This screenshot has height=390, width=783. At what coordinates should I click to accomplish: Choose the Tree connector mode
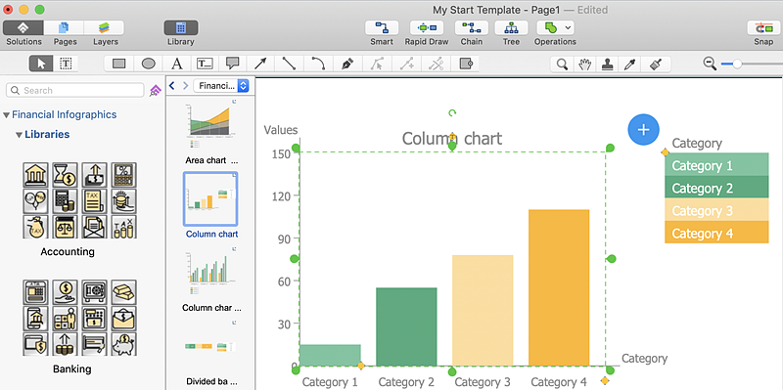(x=511, y=27)
